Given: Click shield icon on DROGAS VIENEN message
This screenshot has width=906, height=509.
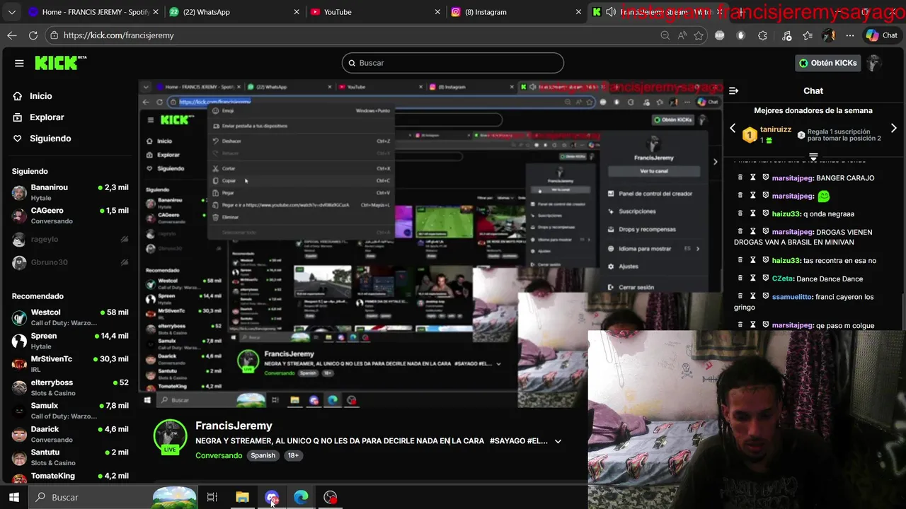Looking at the screenshot, I should pos(765,231).
